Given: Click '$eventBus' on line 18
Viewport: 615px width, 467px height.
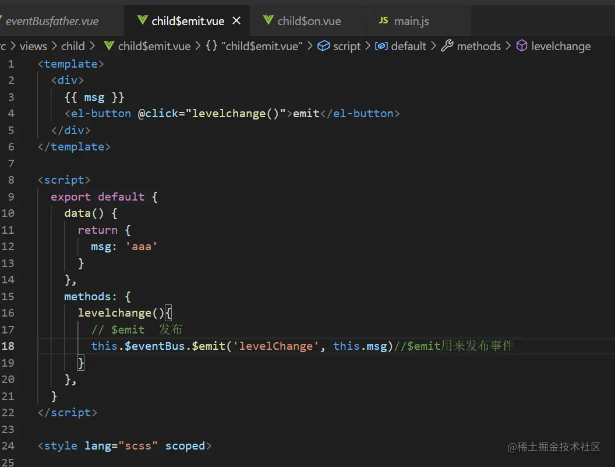Looking at the screenshot, I should click(154, 346).
